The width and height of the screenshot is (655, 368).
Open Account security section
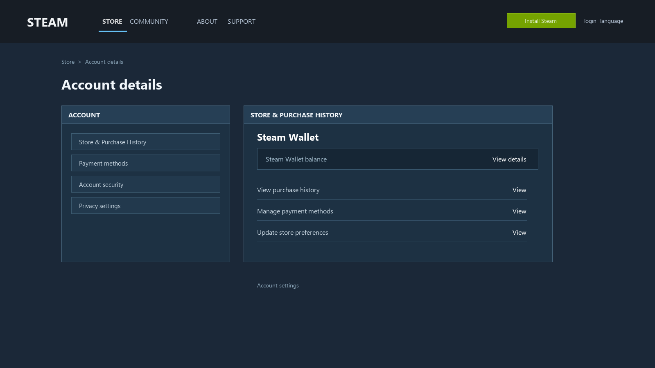[146, 184]
